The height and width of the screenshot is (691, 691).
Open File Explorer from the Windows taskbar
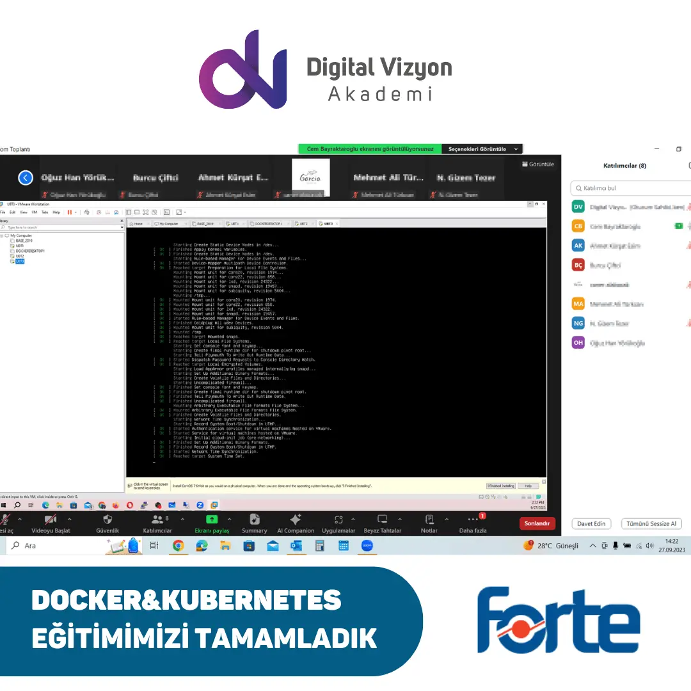(x=225, y=546)
